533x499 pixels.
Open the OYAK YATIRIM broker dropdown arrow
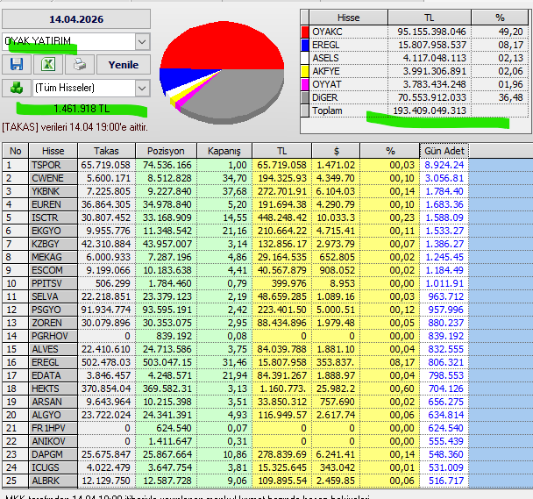[142, 42]
